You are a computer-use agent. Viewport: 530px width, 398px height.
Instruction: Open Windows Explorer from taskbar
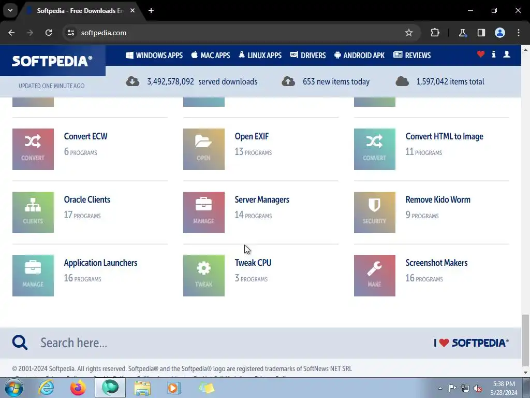point(142,388)
